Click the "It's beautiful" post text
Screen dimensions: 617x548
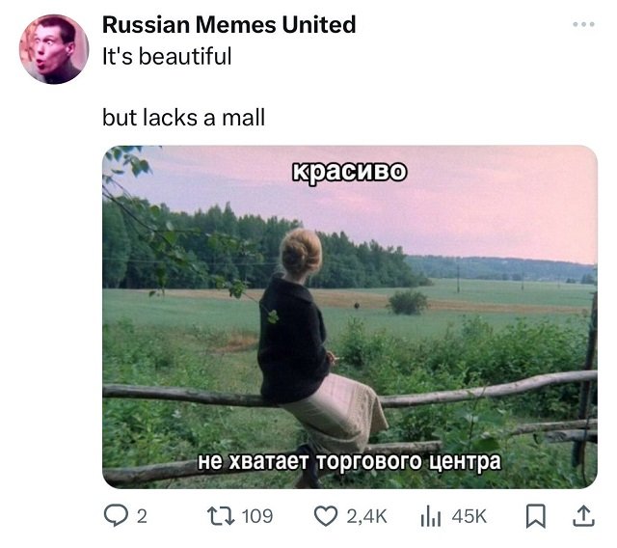click(x=167, y=56)
